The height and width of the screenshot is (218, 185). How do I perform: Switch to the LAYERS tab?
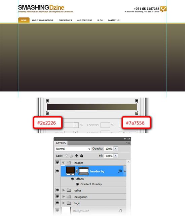pyautogui.click(x=61, y=143)
